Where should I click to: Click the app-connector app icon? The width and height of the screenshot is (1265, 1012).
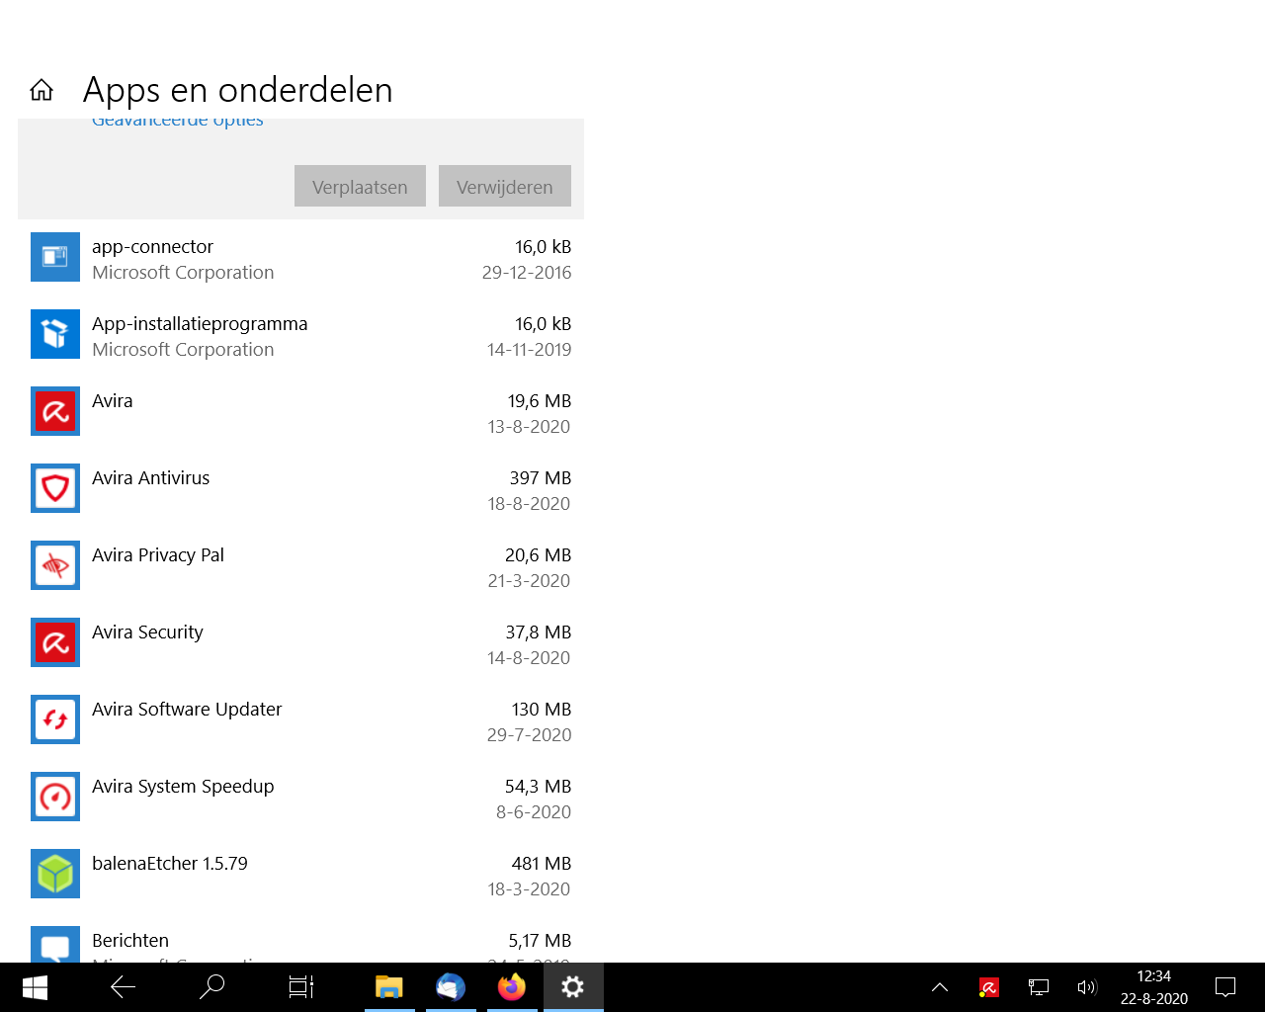[55, 257]
